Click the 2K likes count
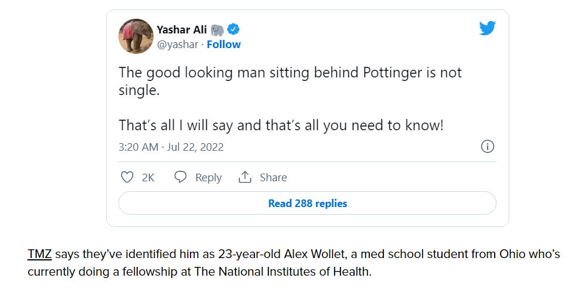 pyautogui.click(x=148, y=178)
